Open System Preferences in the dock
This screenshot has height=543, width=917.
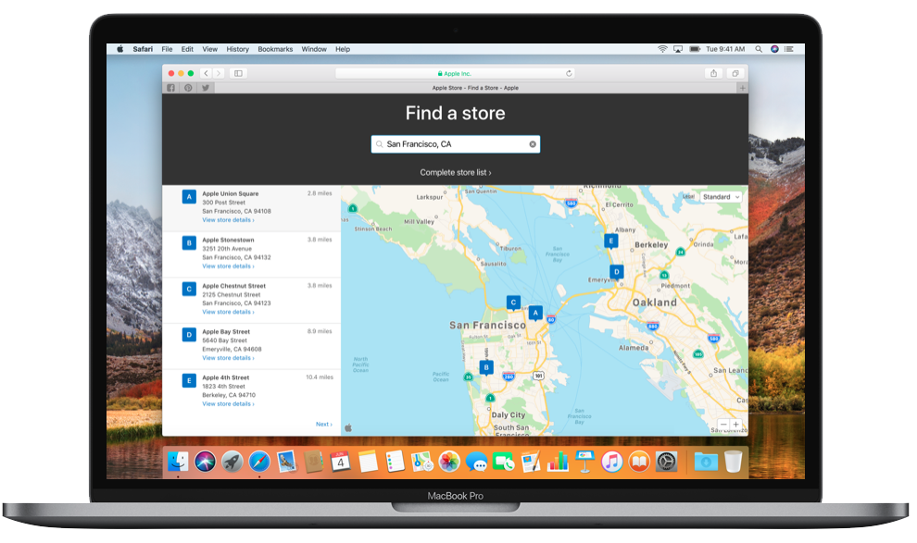coord(666,462)
